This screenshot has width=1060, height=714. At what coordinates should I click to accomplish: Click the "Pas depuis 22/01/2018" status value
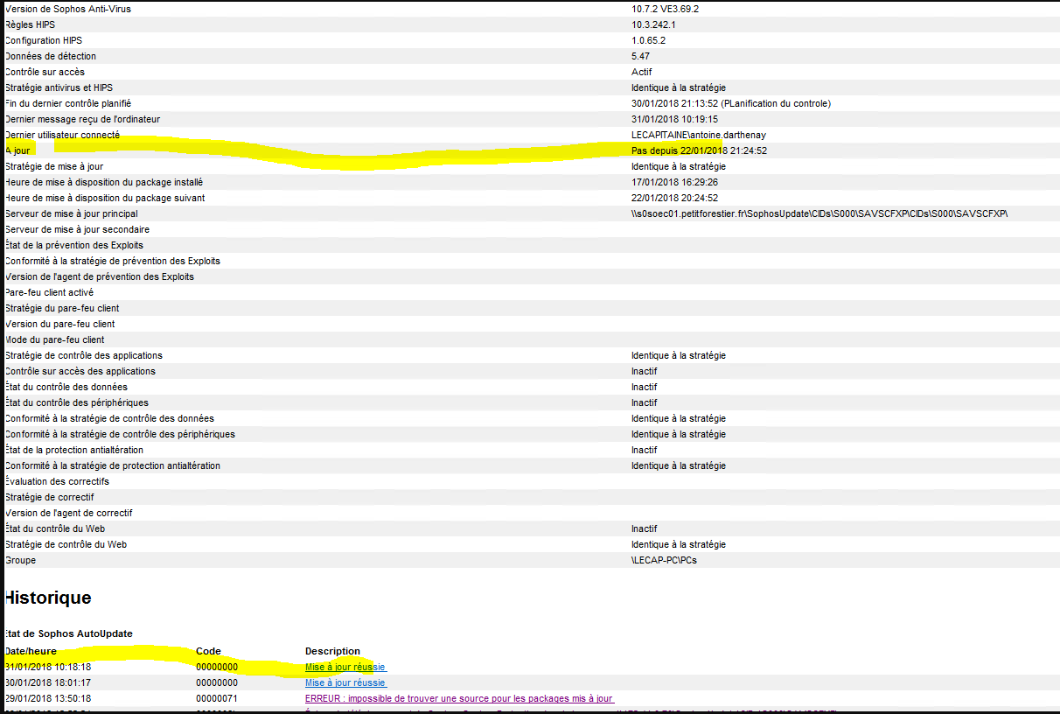(x=699, y=150)
